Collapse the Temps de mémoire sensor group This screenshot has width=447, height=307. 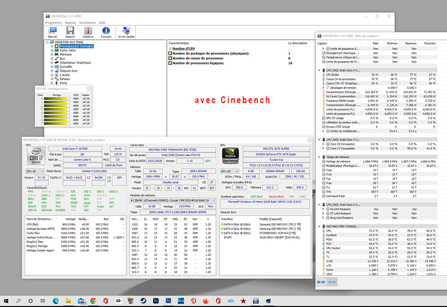click(319, 157)
